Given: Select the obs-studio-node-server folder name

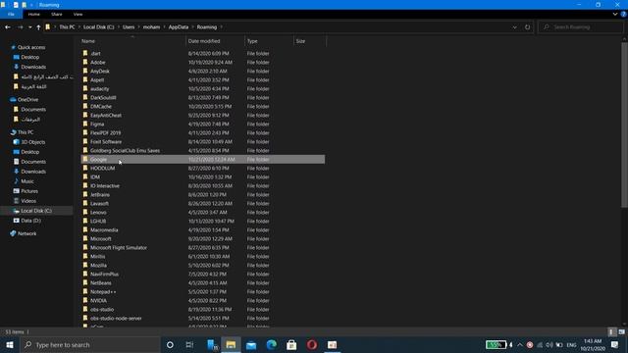Looking at the screenshot, I should coord(116,318).
